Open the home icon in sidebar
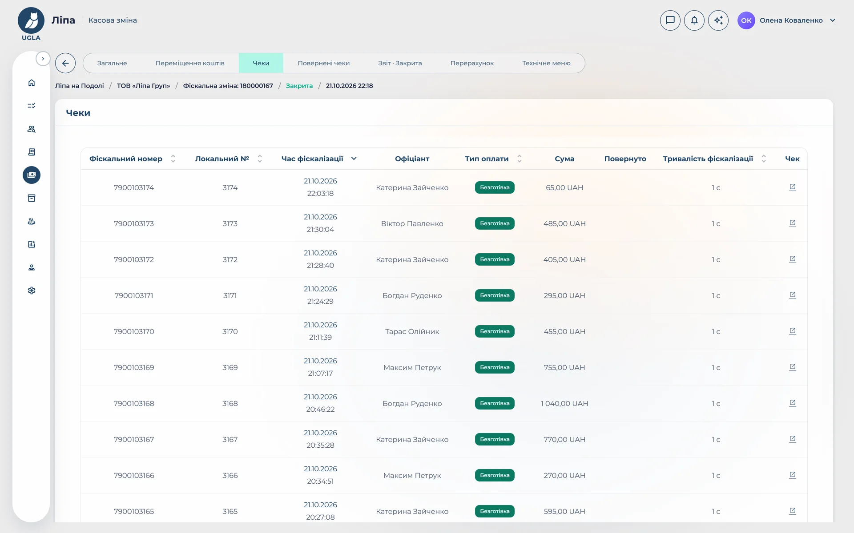 tap(32, 83)
